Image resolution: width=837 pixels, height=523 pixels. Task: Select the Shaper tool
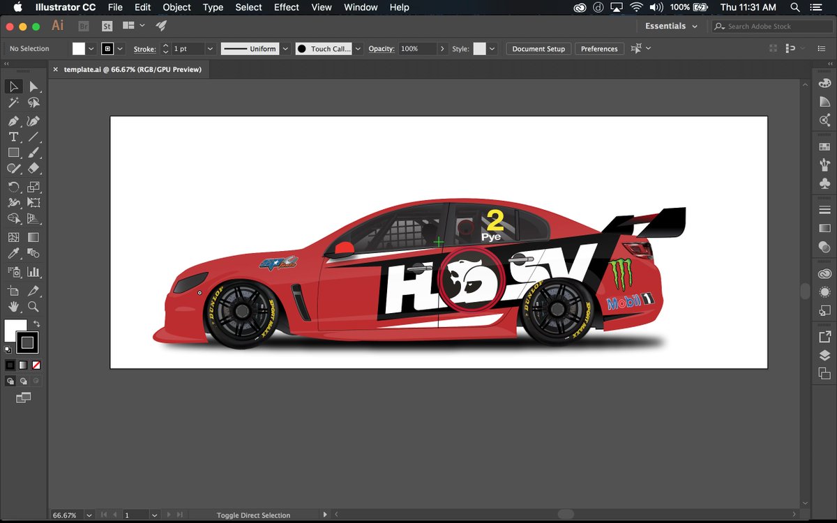13,169
